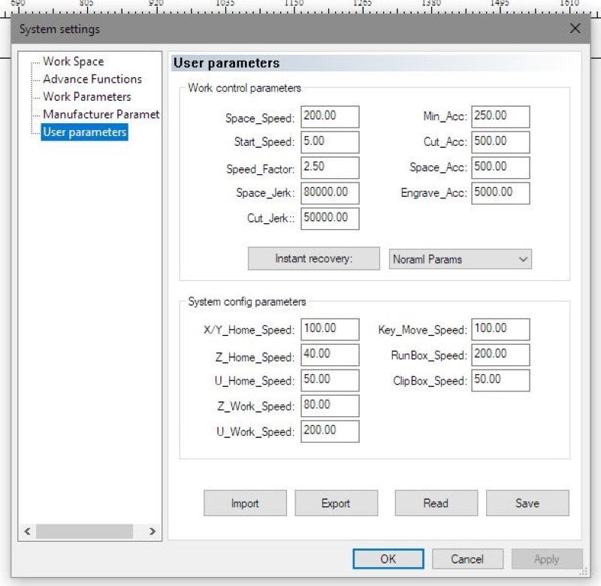
Task: Select the Engrave_Acc value field
Action: click(x=500, y=193)
